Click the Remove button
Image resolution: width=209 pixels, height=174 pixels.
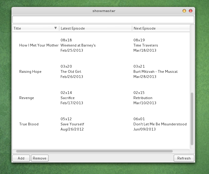point(39,158)
